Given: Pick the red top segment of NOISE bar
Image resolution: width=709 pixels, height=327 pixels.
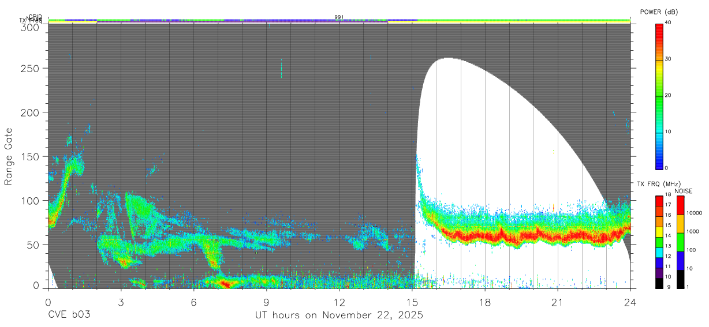Looking at the screenshot, I should [680, 205].
